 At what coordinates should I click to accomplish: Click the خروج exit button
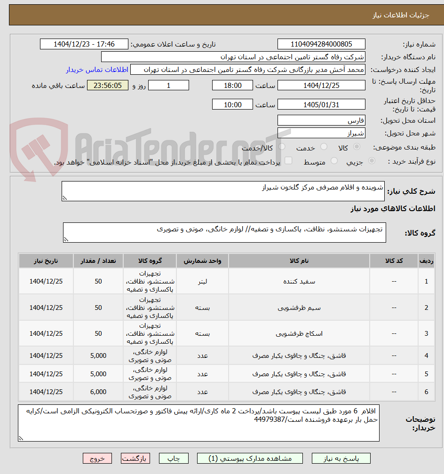click(x=97, y=458)
